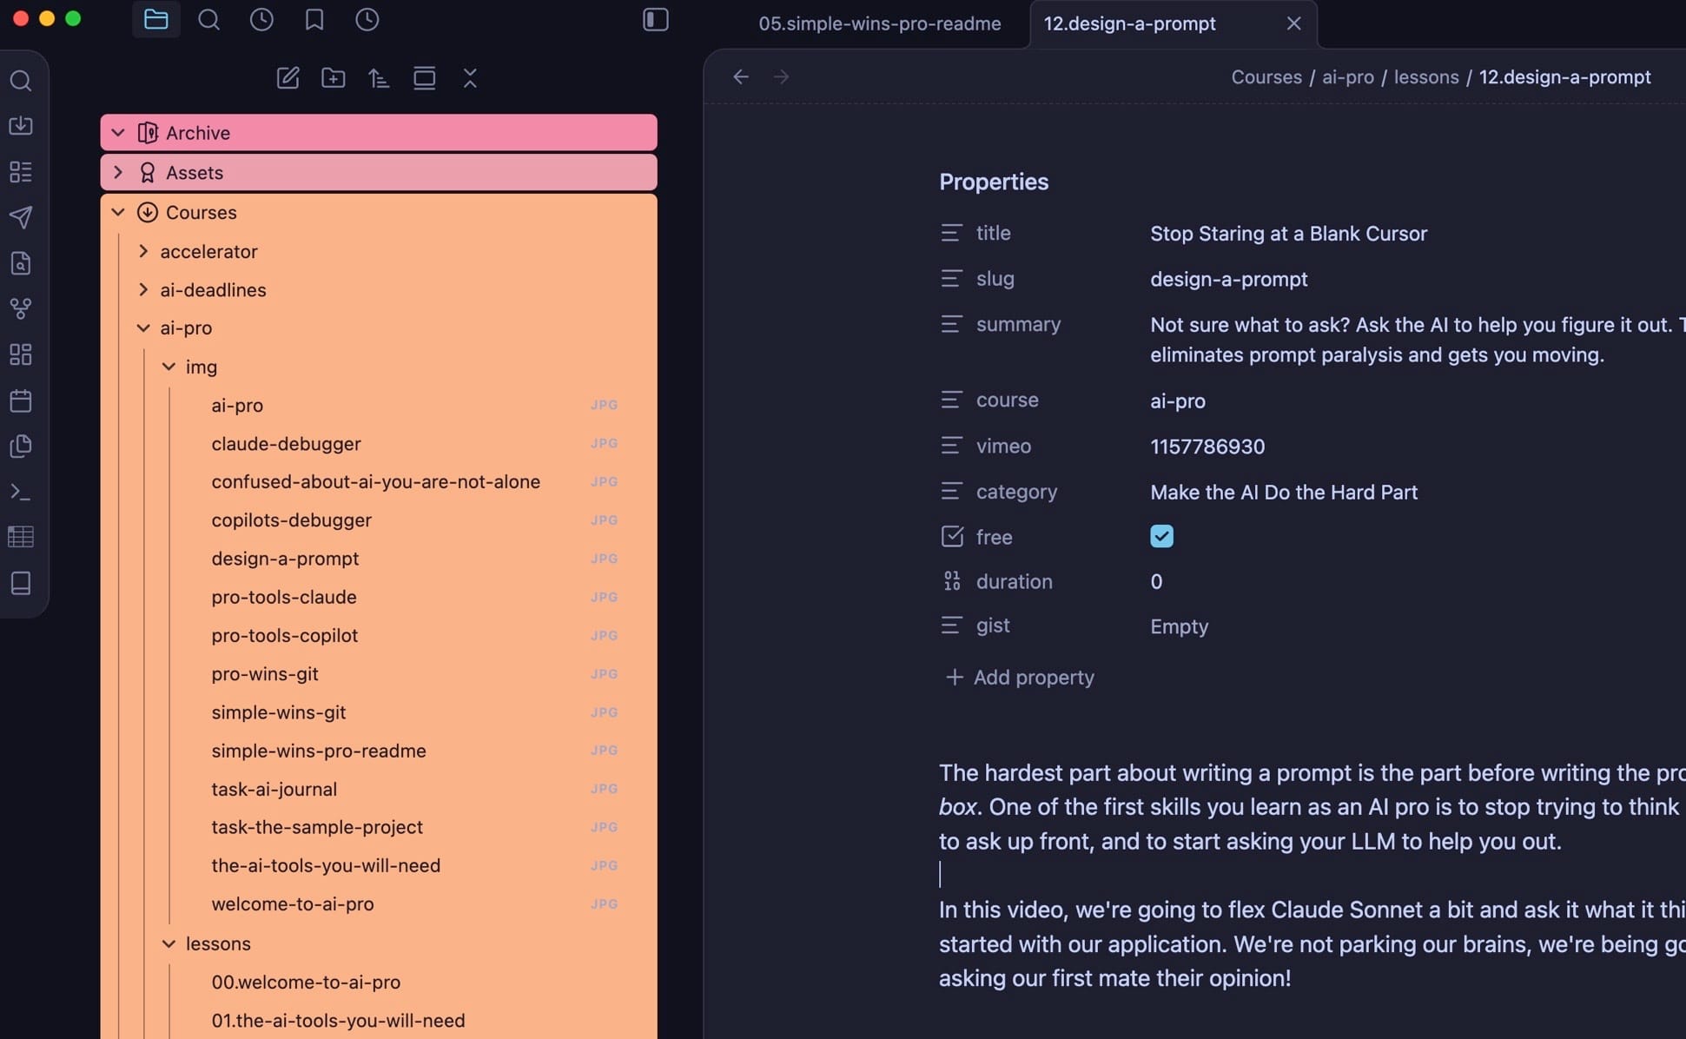Click the new note icon

pyautogui.click(x=288, y=78)
